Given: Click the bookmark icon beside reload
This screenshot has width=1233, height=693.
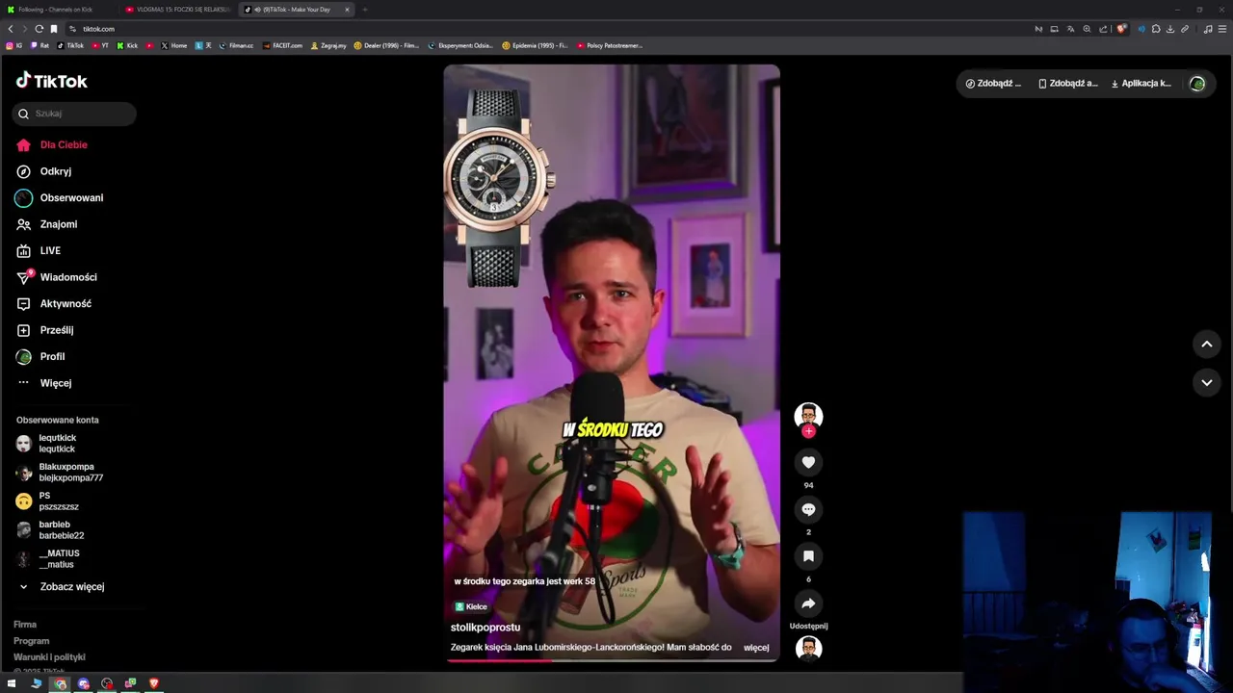Looking at the screenshot, I should point(54,29).
